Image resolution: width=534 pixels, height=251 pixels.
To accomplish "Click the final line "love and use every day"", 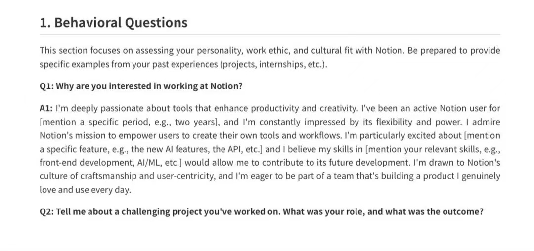I will 85,190.
